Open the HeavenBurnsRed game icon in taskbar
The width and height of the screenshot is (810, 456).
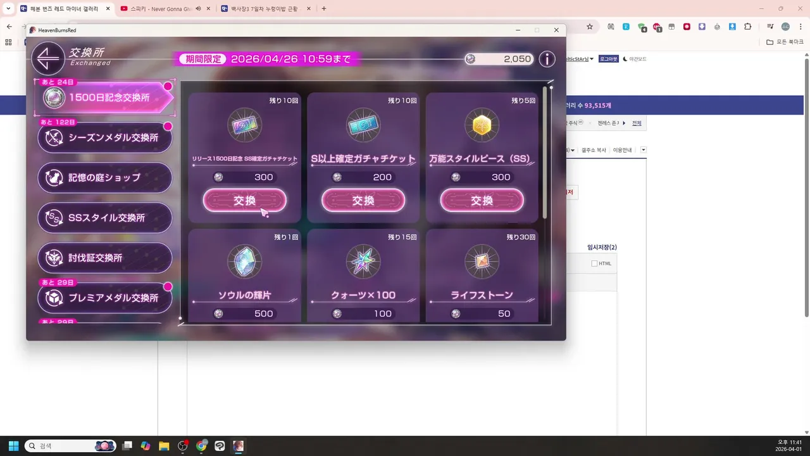[238, 446]
